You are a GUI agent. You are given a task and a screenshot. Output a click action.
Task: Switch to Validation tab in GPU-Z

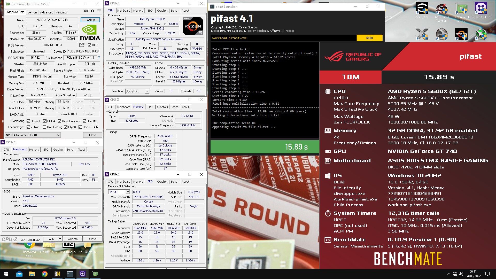pos(62,12)
